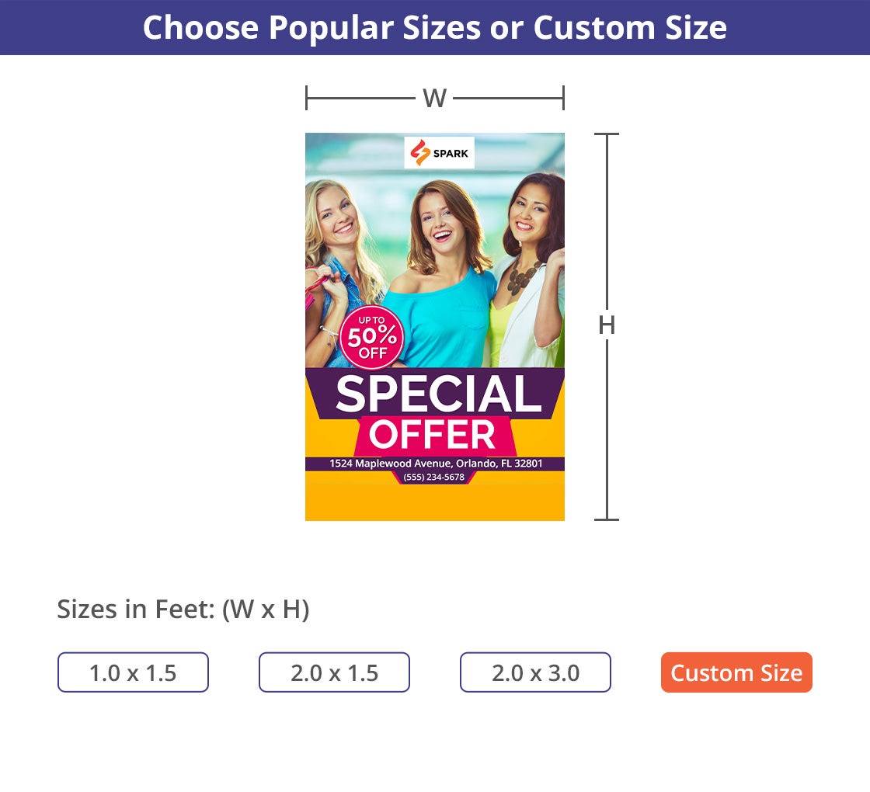Click the pink OFFER banner
Viewport: 870px width, 792px height.
(x=432, y=436)
